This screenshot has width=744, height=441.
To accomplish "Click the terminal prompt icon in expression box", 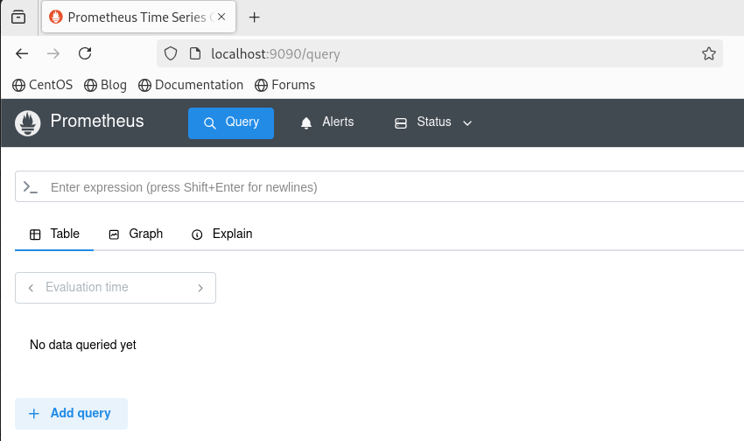I will 31,187.
